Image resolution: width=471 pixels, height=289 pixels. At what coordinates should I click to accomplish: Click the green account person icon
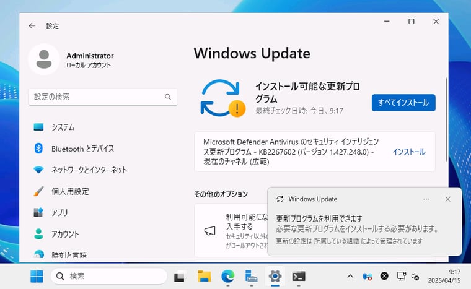[x=38, y=234]
